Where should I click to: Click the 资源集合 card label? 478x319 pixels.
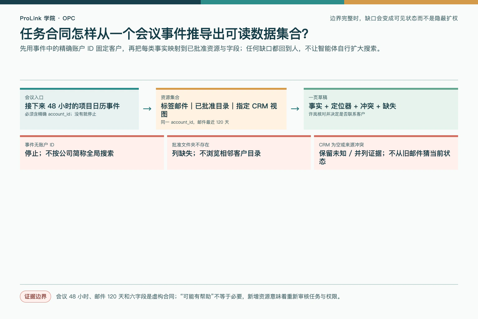170,98
